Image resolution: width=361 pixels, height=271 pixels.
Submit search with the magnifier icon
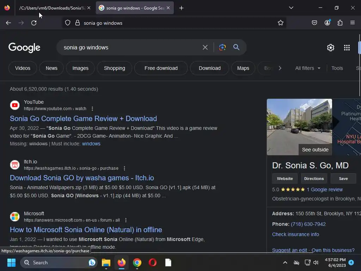pos(236,47)
